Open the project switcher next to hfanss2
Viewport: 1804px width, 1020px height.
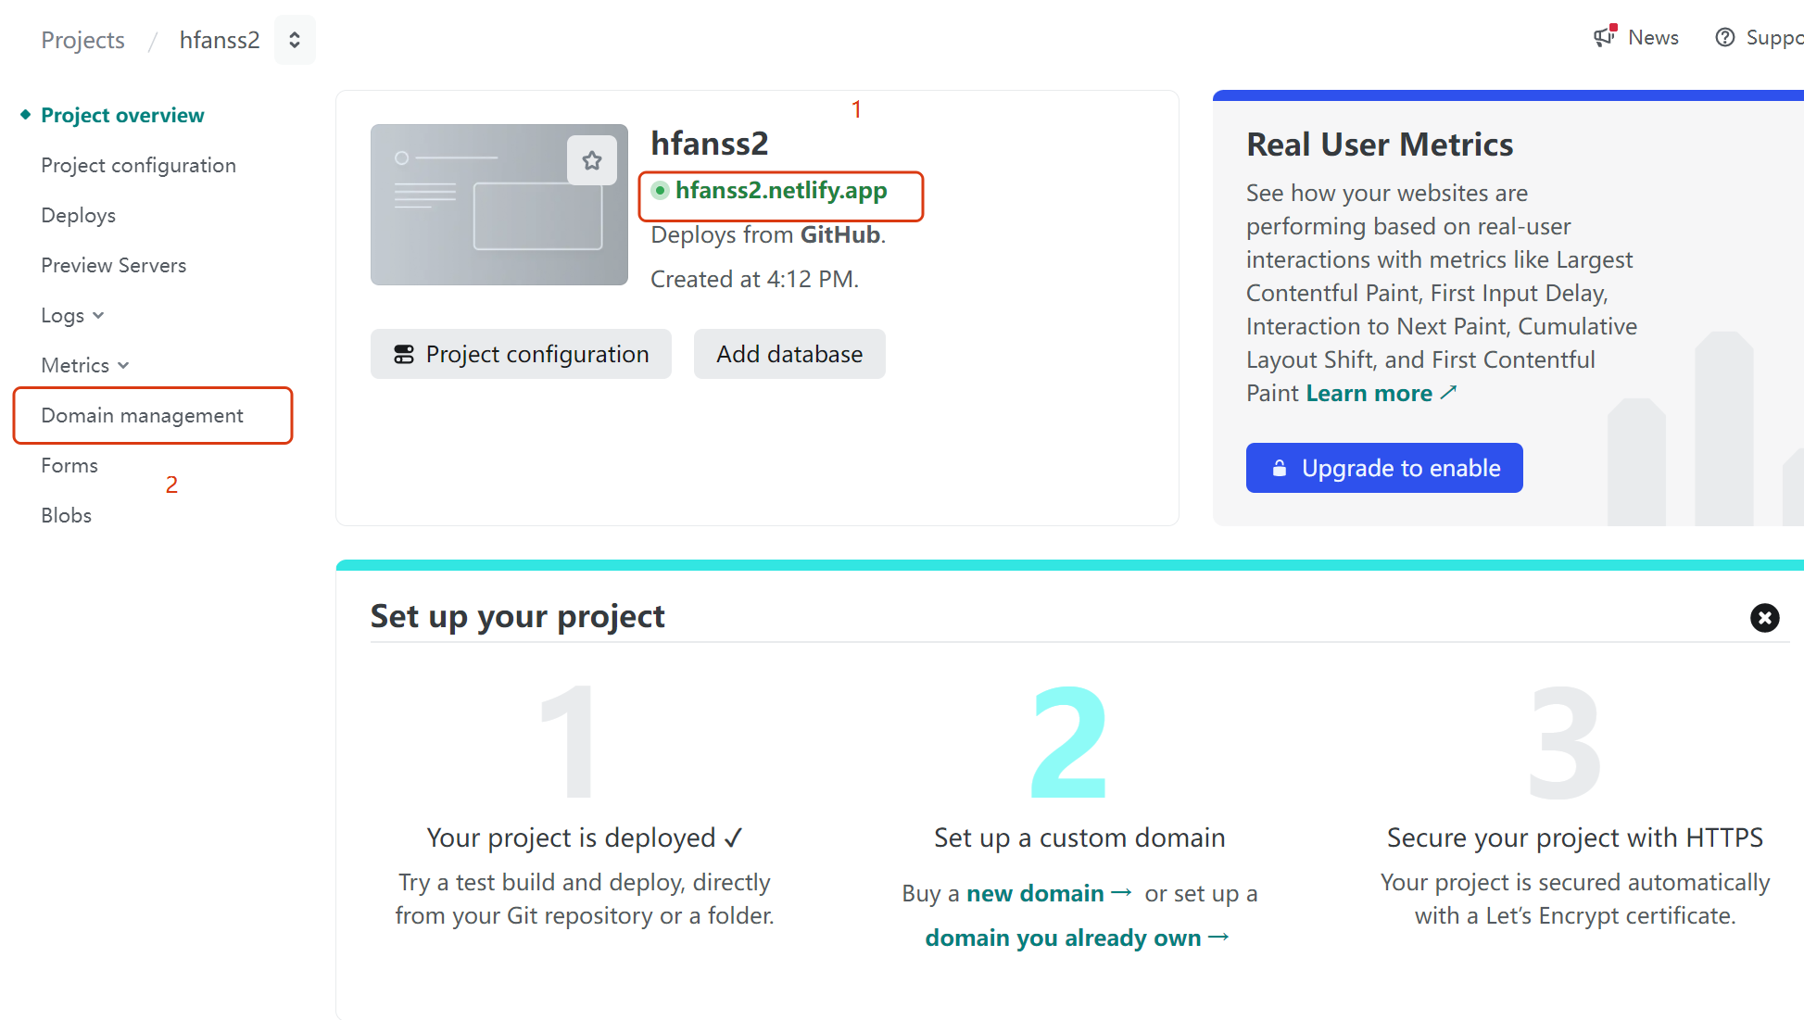[295, 40]
